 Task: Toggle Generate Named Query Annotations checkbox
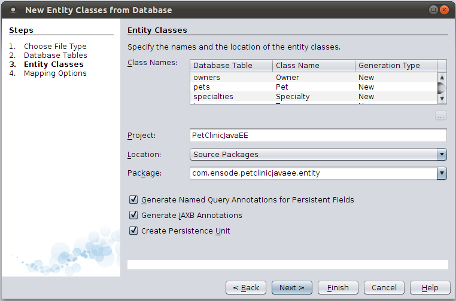click(x=133, y=199)
